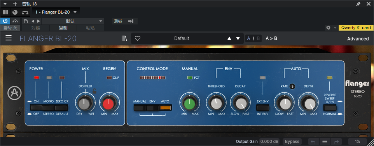Flip the ZERO CR/DEFAULT switch
This screenshot has width=374, height=146.
tap(61, 108)
